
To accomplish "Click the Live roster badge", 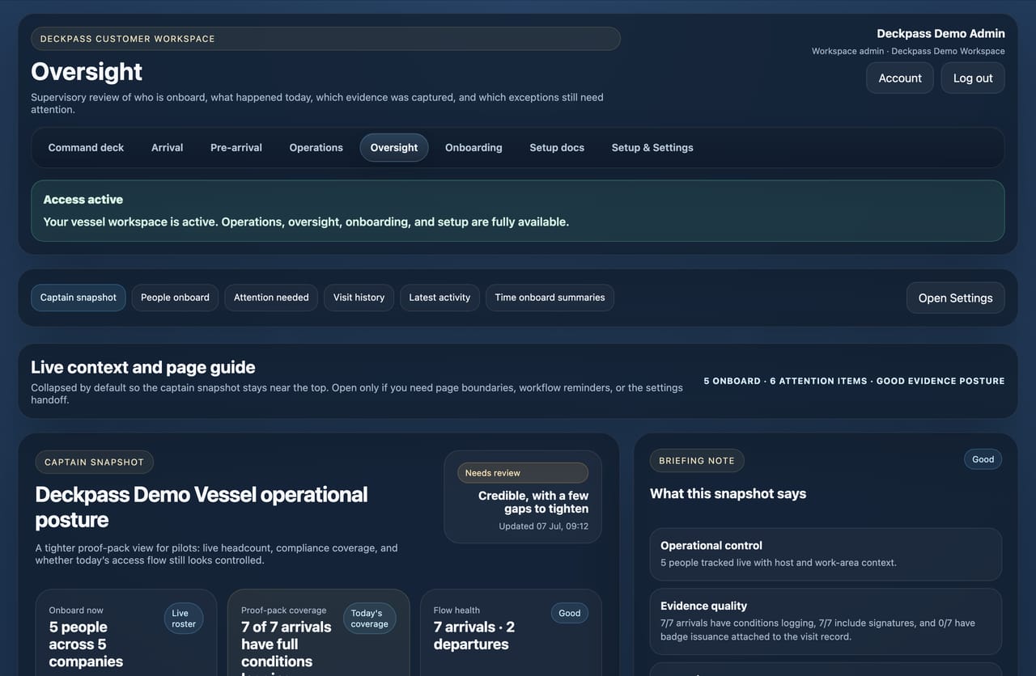I will coord(184,619).
